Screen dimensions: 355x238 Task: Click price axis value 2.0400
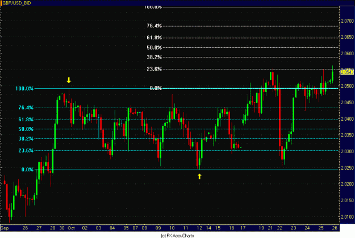(x=347, y=119)
